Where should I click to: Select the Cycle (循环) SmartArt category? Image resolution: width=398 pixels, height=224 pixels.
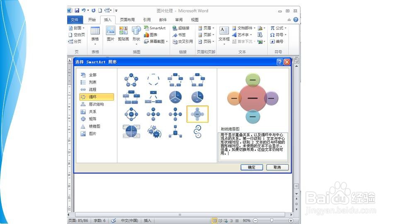point(97,97)
